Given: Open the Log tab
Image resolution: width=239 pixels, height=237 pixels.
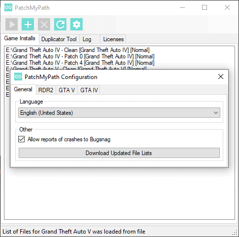Looking at the screenshot, I should pyautogui.click(x=87, y=39).
